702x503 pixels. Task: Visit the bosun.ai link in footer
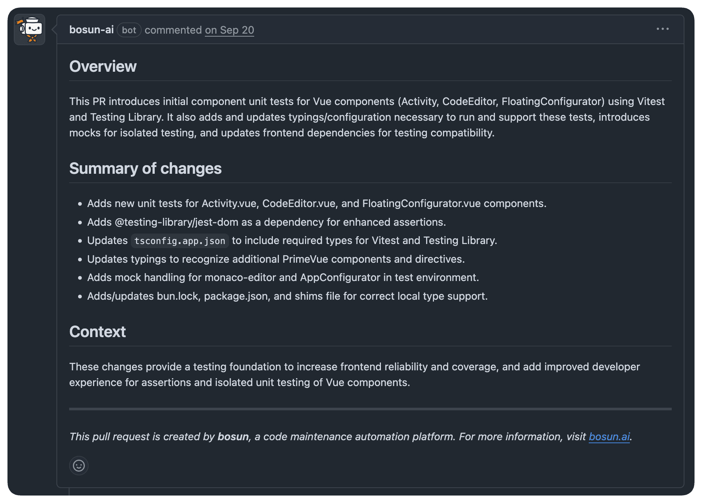coord(609,436)
